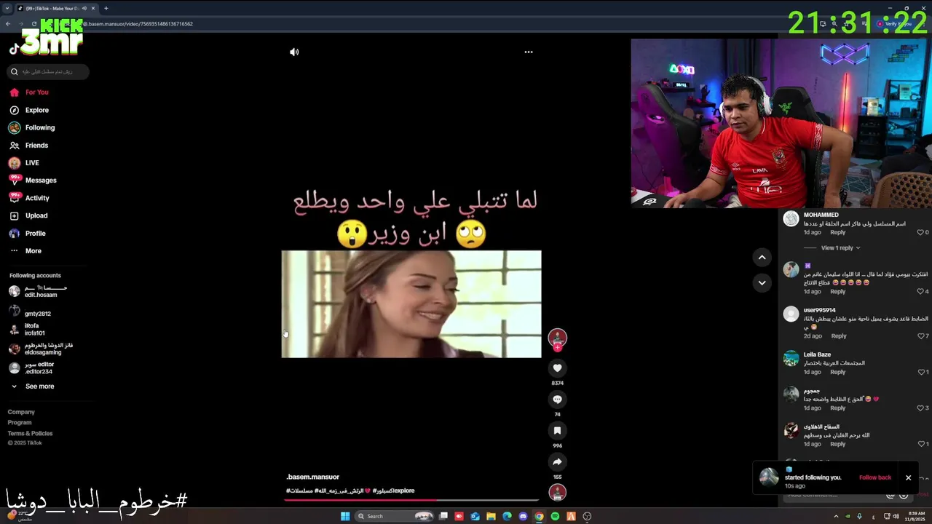The height and width of the screenshot is (524, 932).
Task: Open the creator avatar beside the video
Action: 557,337
